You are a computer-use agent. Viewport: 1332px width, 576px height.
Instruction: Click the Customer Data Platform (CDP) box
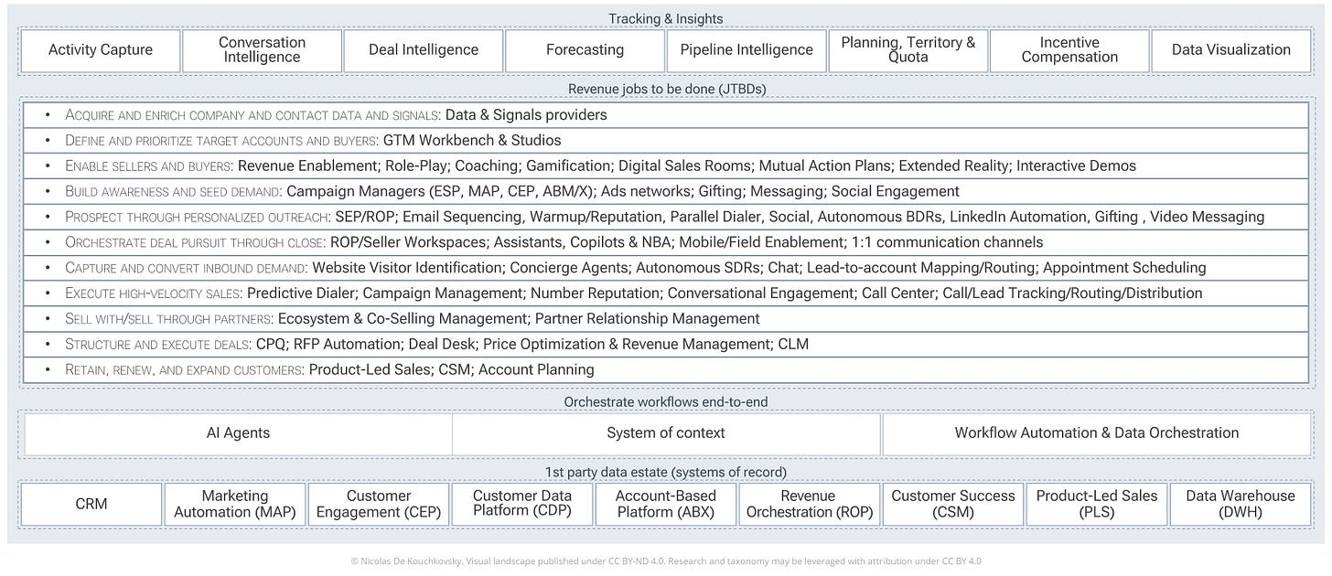[x=522, y=504]
